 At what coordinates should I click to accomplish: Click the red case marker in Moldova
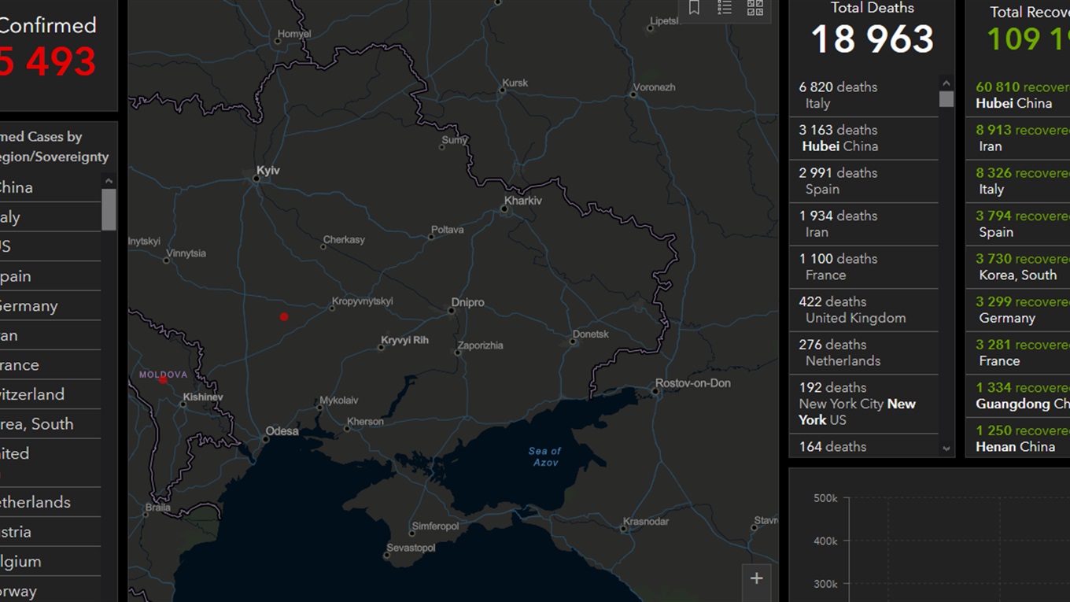[x=163, y=379]
